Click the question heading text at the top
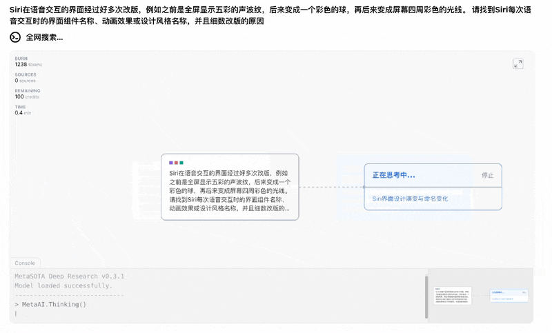This screenshot has height=333, width=552. pyautogui.click(x=270, y=15)
